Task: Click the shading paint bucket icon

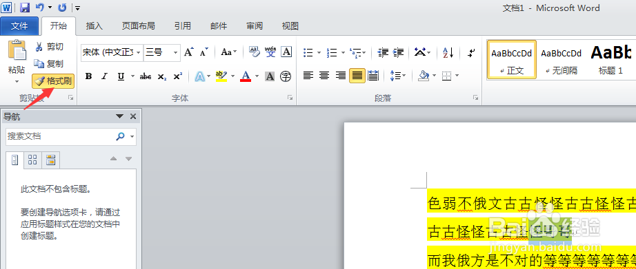Action: pyautogui.click(x=424, y=75)
